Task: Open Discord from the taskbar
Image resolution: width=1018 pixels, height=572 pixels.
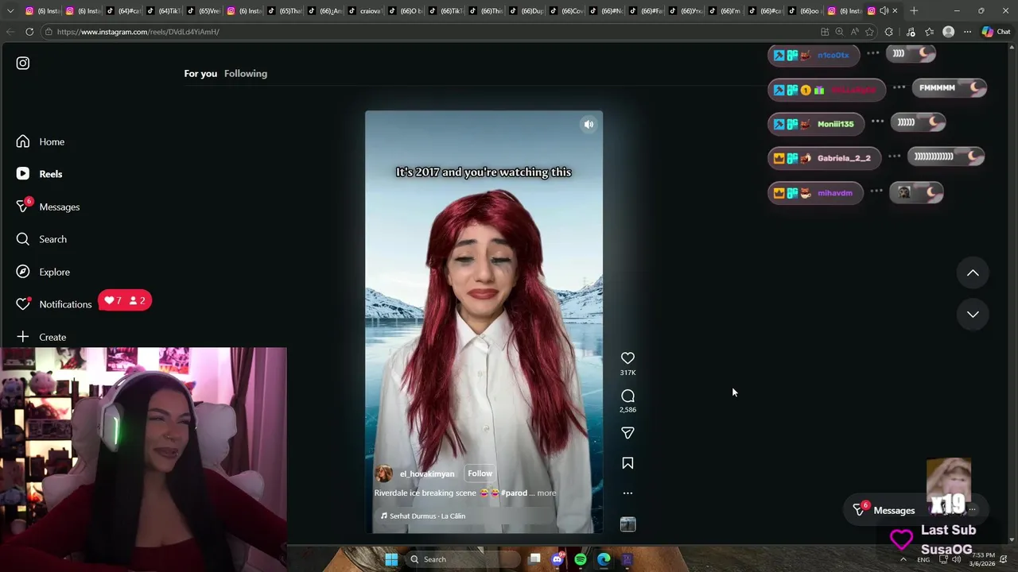Action: click(x=558, y=559)
